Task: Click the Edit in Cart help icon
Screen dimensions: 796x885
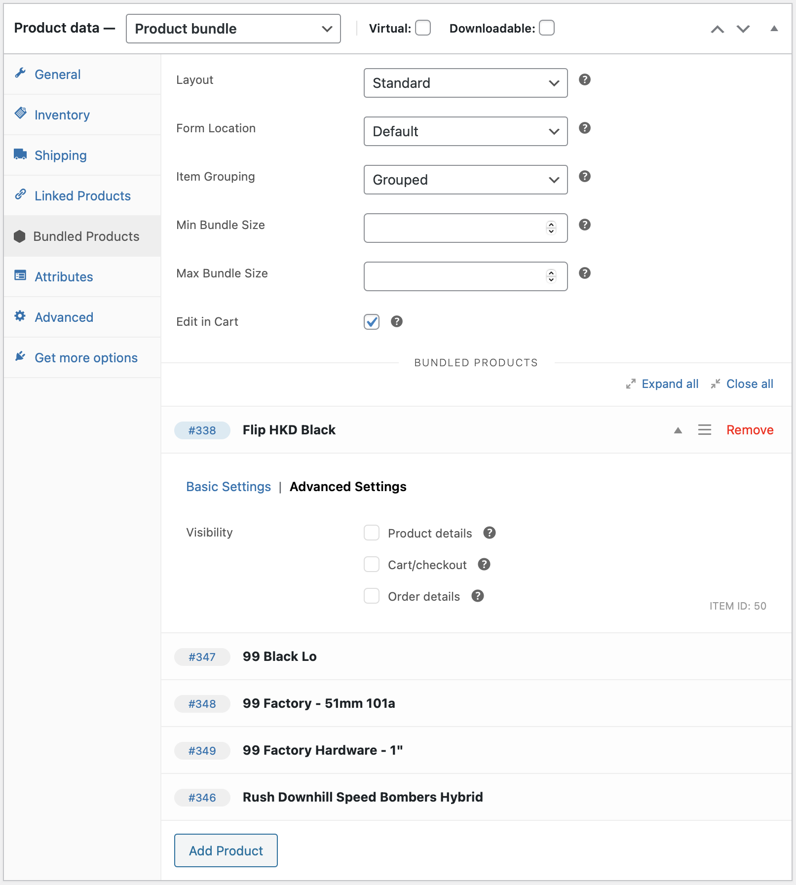Action: click(396, 321)
